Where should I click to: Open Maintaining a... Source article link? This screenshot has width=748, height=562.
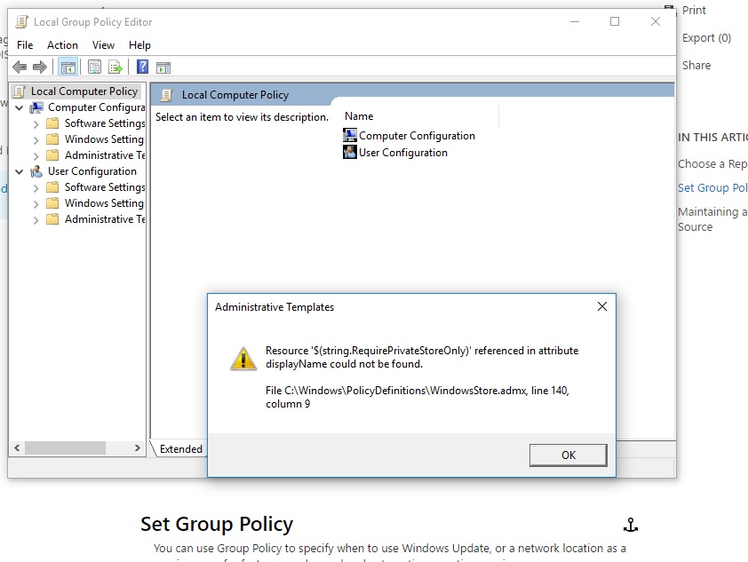coord(712,219)
